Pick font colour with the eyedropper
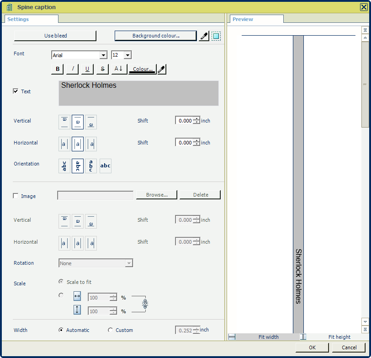 162,69
